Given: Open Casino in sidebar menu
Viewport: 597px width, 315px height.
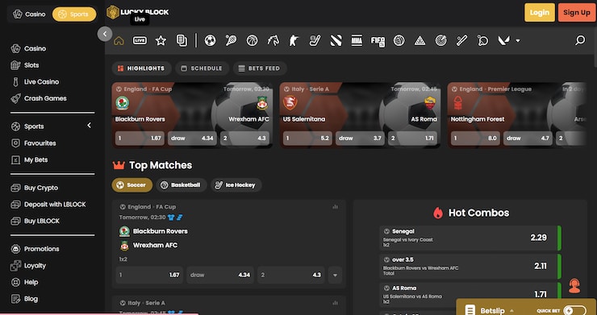Looking at the screenshot, I should [x=28, y=48].
